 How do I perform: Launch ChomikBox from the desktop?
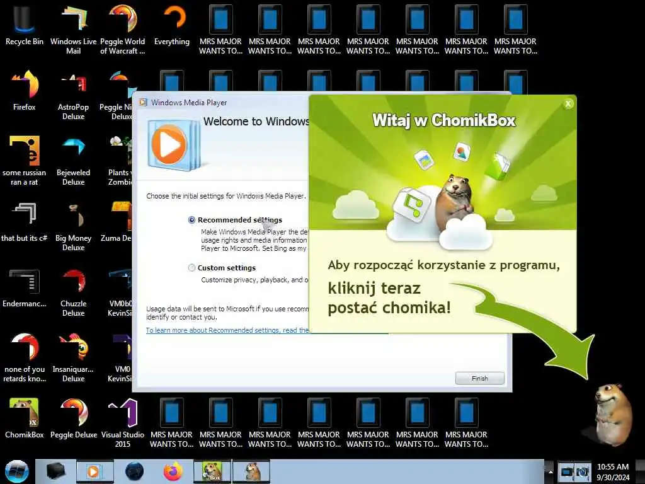(x=25, y=418)
